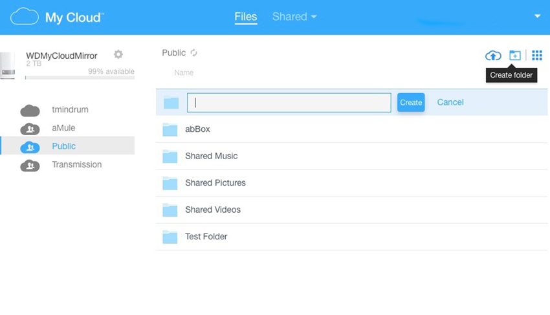Screen dimensions: 550x315
Task: Click the tmindrum cloud icon
Action: 30,111
